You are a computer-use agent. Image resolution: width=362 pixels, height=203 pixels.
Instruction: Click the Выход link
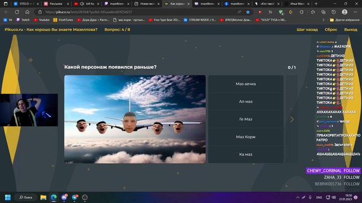[351, 29]
